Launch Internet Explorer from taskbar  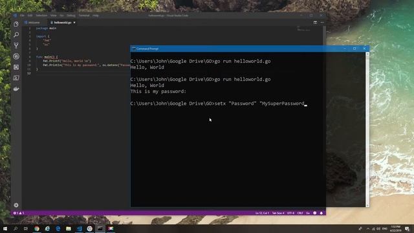coord(47,228)
